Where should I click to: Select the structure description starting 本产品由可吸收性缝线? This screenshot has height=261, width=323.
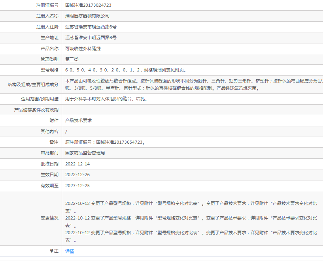click(194, 84)
